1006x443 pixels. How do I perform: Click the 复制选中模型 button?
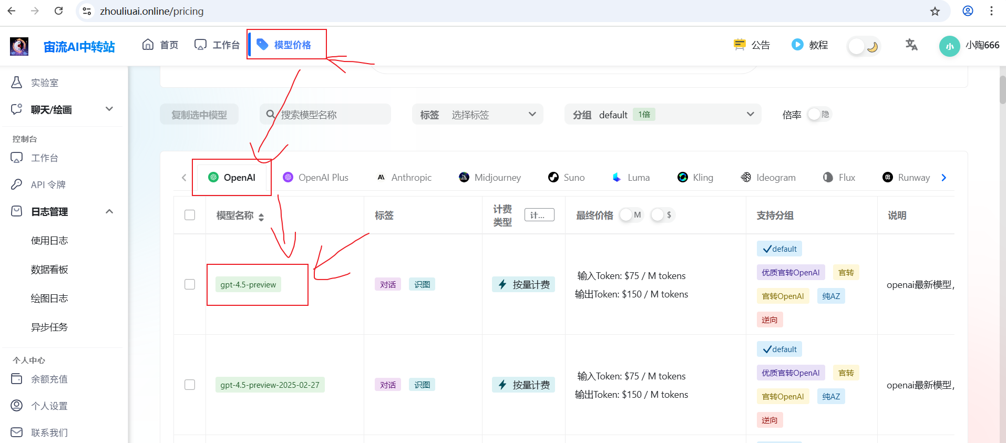tap(199, 114)
